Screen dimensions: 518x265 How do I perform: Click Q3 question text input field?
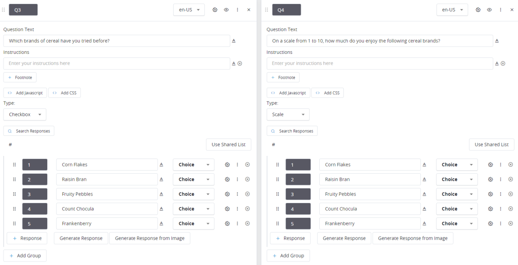117,41
